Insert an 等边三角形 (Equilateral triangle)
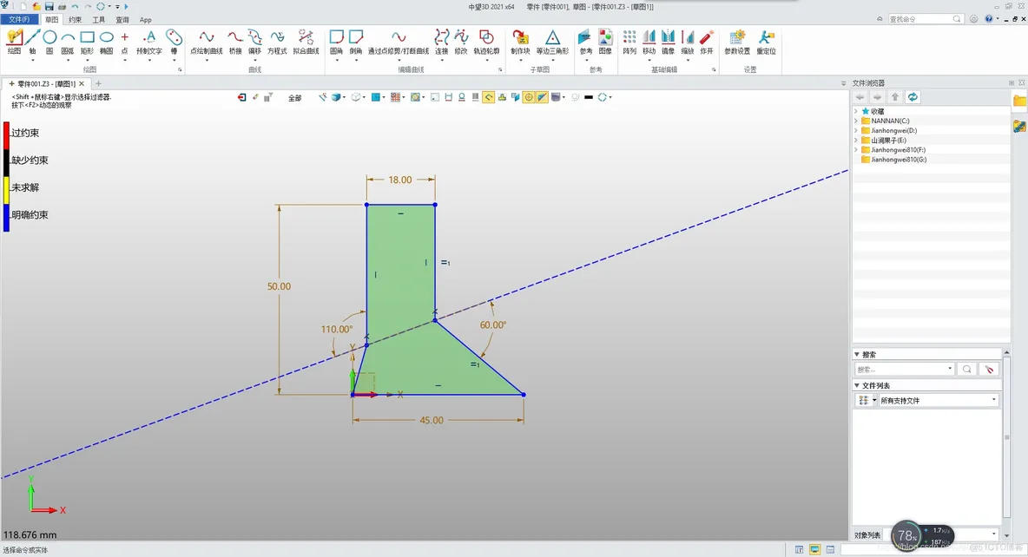The height and width of the screenshot is (557, 1028). pos(553,42)
